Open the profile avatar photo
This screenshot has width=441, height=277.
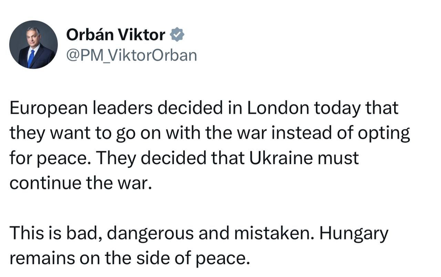coord(33,45)
